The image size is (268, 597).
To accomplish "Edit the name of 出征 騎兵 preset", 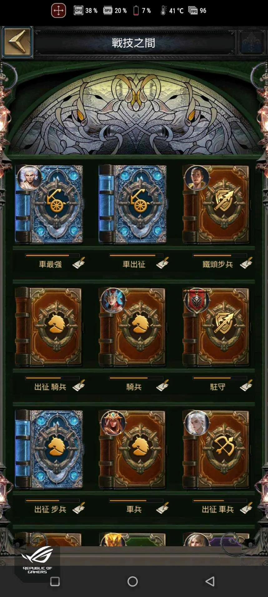I will click(79, 385).
